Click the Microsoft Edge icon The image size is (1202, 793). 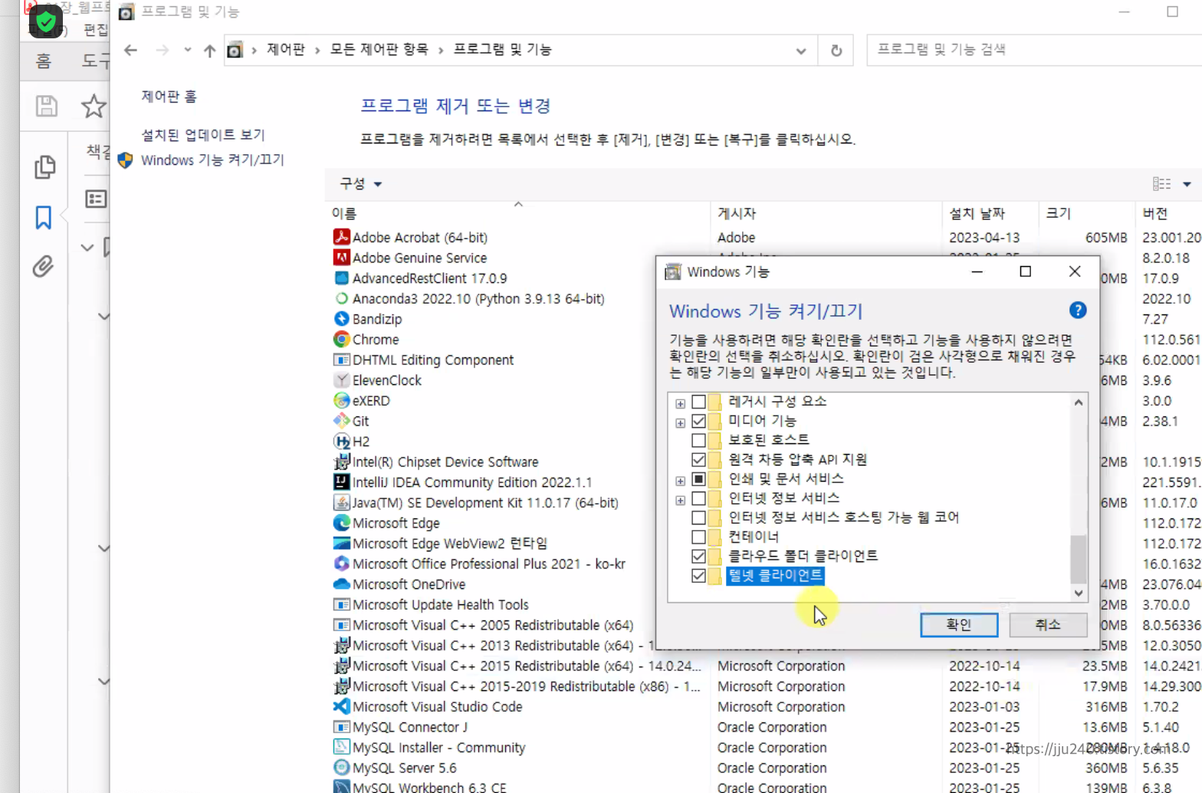[341, 523]
